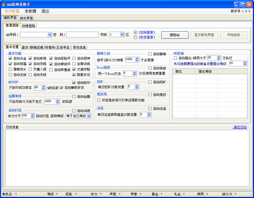Screen dimensions: 254x198
Task: Enable the 自动巅峰 checkbox
Action: (150, 54)
